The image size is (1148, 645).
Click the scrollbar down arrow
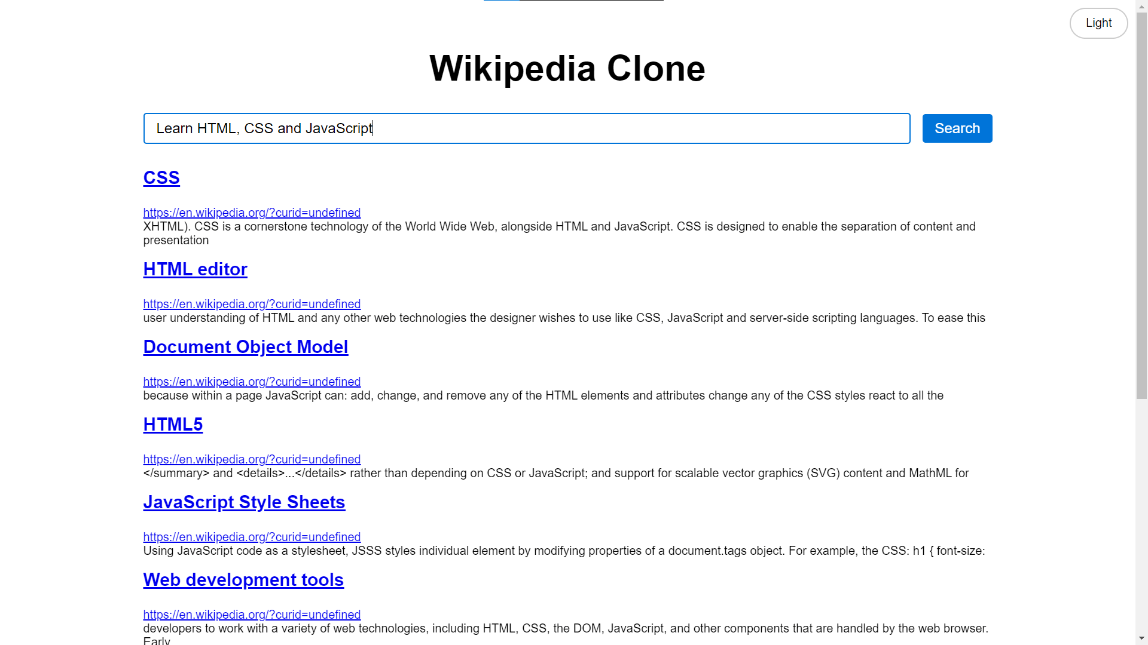pos(1141,638)
